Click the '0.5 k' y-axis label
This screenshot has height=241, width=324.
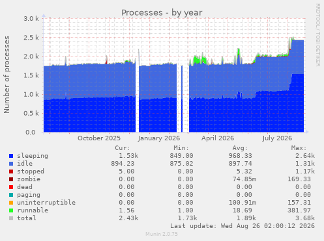pos(31,114)
